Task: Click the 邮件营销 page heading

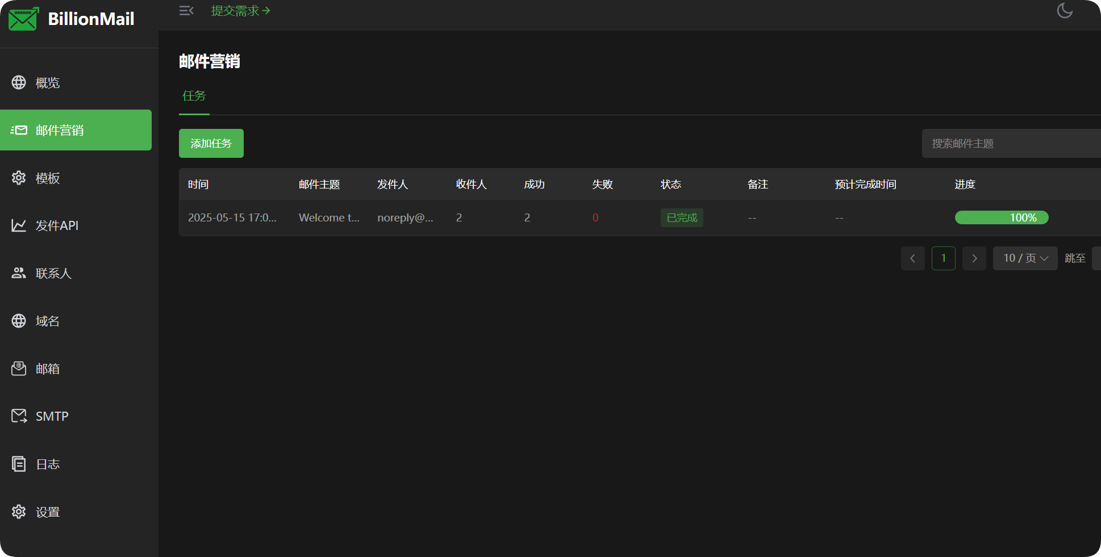Action: click(210, 61)
